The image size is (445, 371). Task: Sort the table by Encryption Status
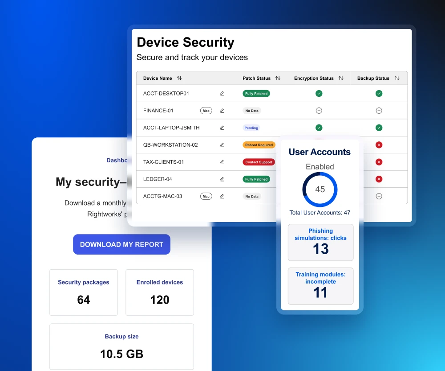(342, 78)
